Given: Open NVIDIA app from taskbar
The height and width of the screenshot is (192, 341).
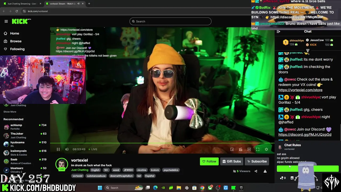Looking at the screenshot, I should [x=163, y=188].
